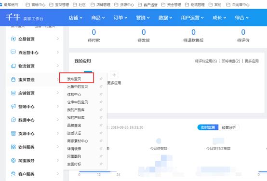Click the 今日支付订单数 metric
267x181 pixels.
(218, 148)
